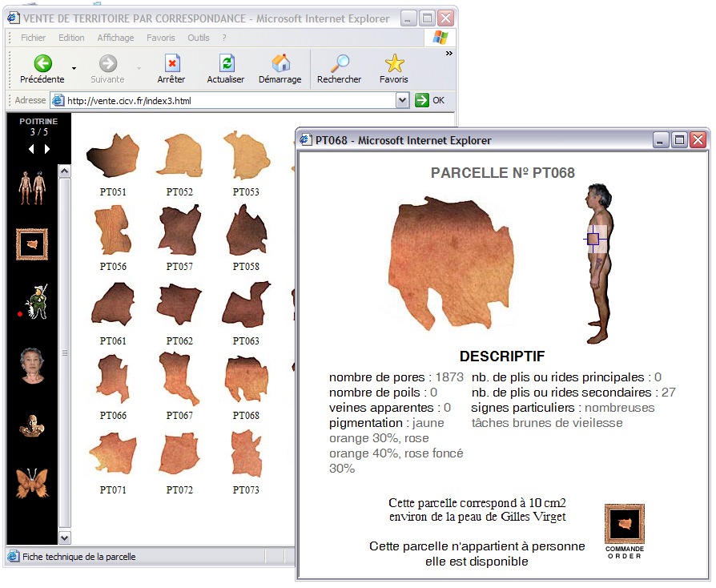Click the framed skin sidebar icon
The image size is (716, 588).
pyautogui.click(x=32, y=244)
